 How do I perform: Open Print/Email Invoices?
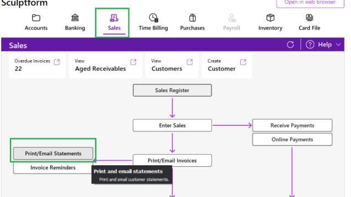tap(172, 160)
